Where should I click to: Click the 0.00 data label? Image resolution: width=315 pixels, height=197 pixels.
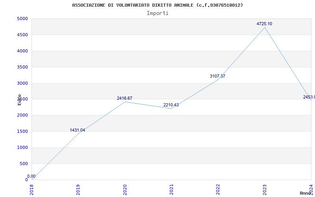coord(31,176)
